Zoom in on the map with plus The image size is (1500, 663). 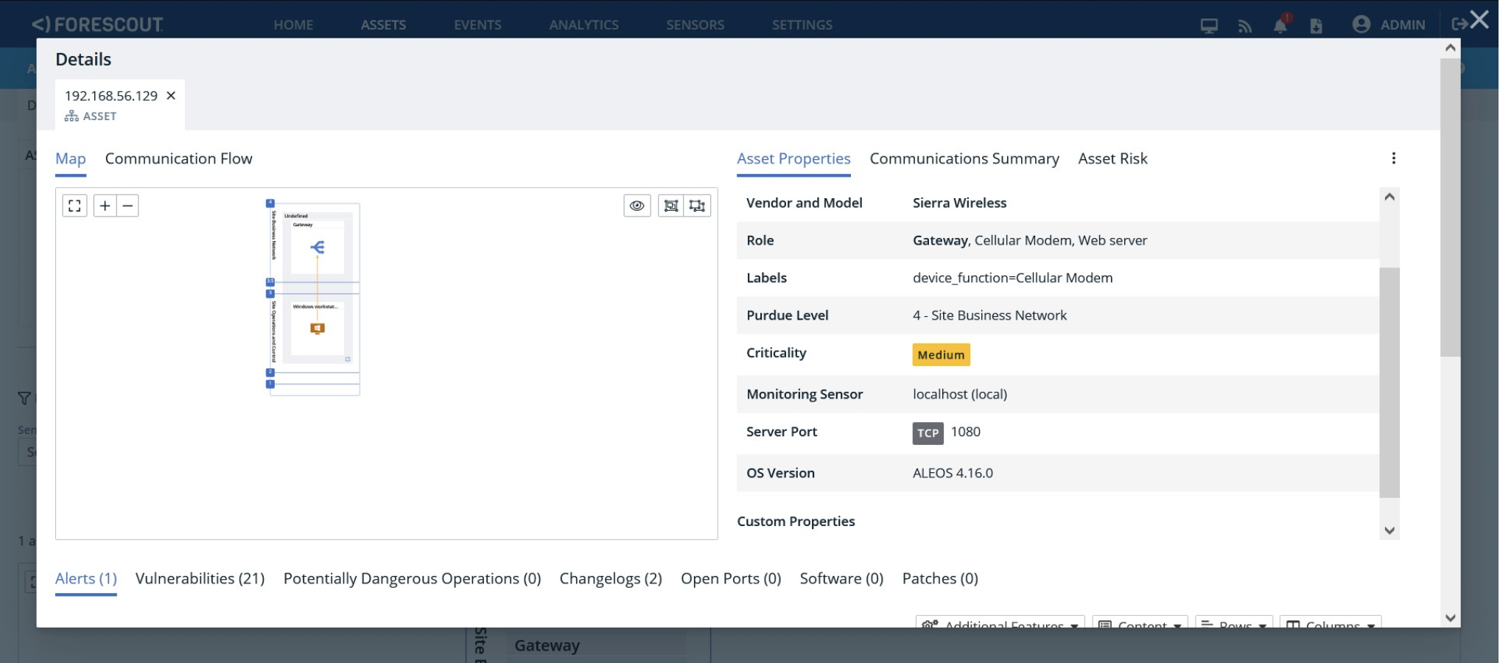pos(105,206)
